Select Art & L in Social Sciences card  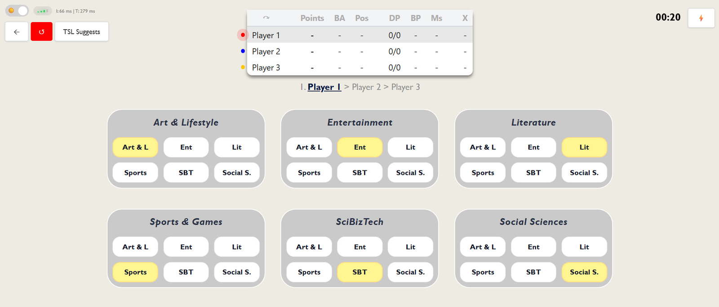click(x=483, y=247)
